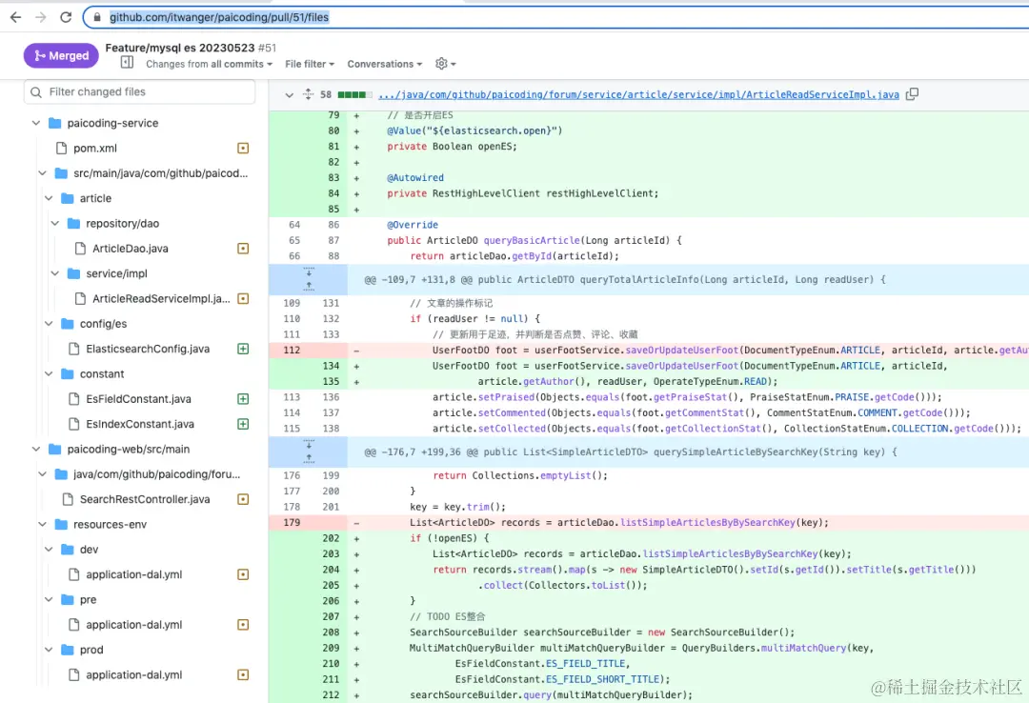
Task: Click the lock icon in the address bar
Action: [97, 17]
